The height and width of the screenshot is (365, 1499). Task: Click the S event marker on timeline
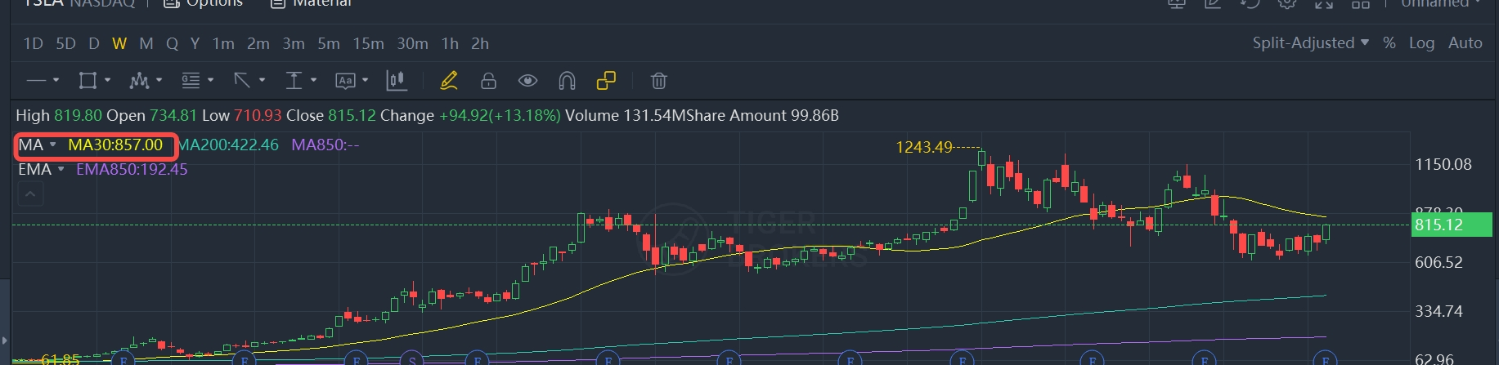[412, 359]
